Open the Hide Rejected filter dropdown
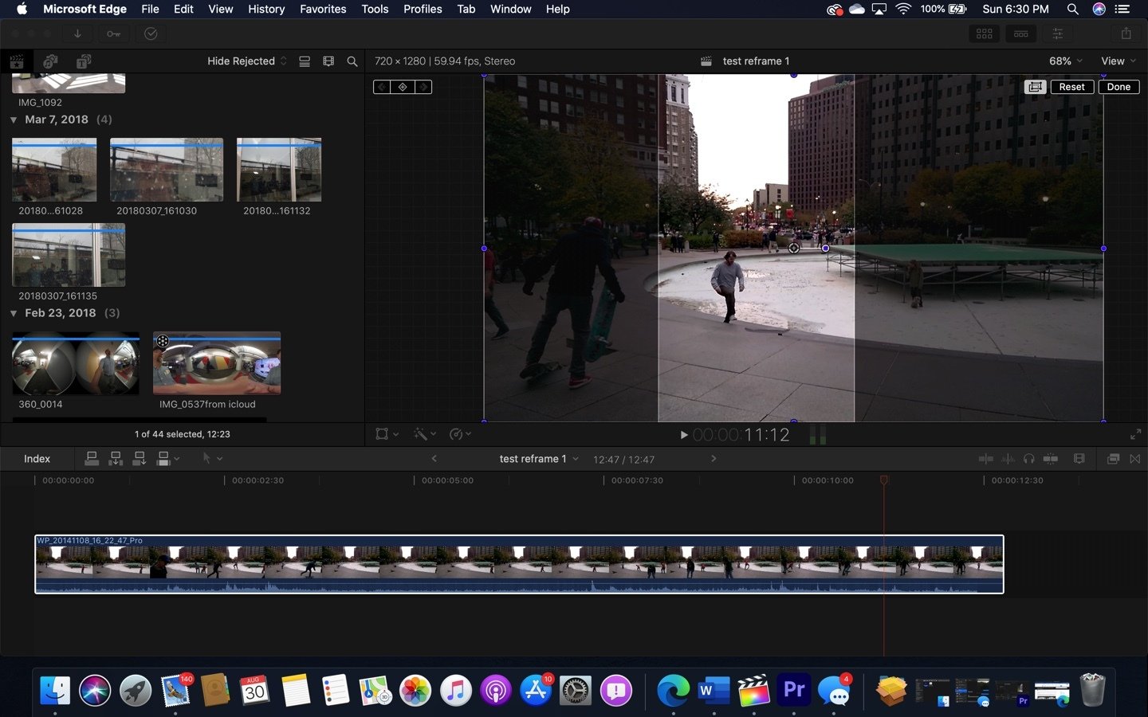Screen dimensions: 1148x717 [243, 61]
